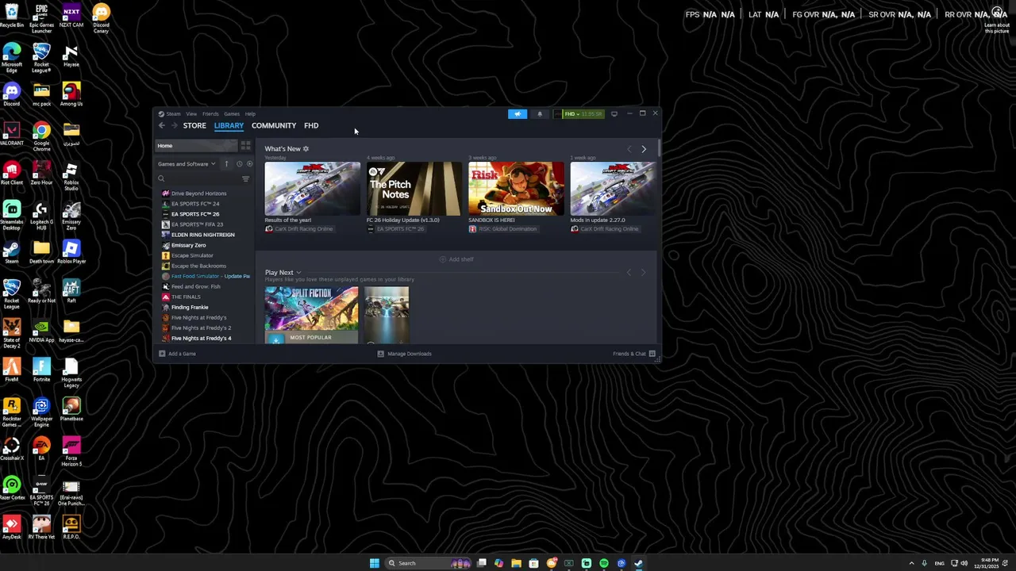Open Fortnite desktop shortcut
The width and height of the screenshot is (1016, 571).
pos(41,370)
